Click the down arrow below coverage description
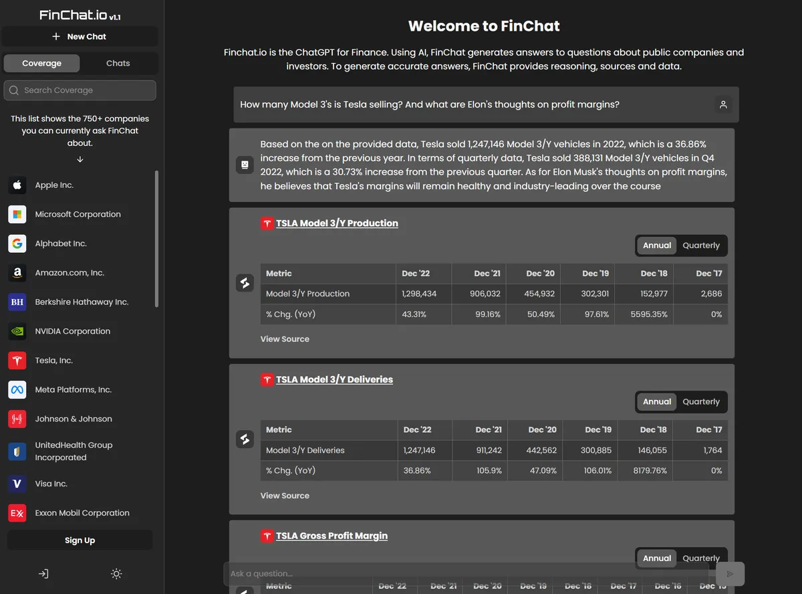This screenshot has width=802, height=594. (x=80, y=159)
